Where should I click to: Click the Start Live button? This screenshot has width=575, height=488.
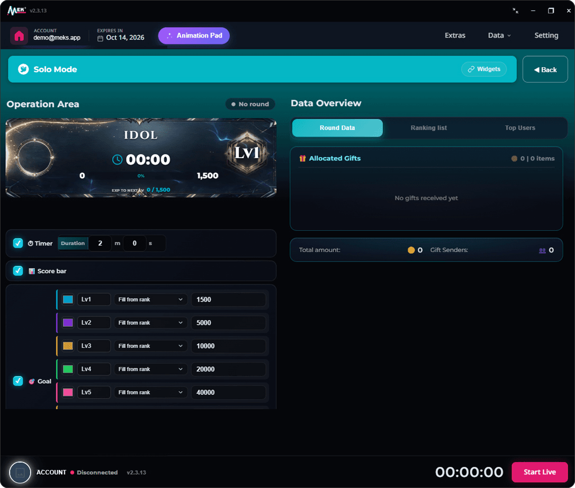[x=540, y=472]
